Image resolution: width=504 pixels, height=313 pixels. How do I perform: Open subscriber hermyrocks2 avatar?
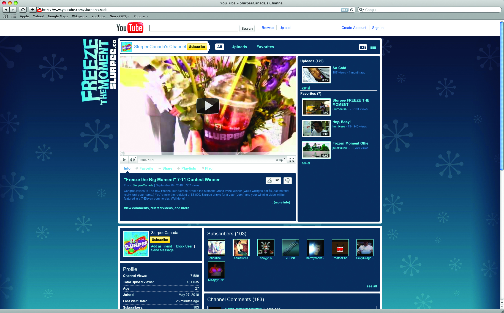(315, 248)
